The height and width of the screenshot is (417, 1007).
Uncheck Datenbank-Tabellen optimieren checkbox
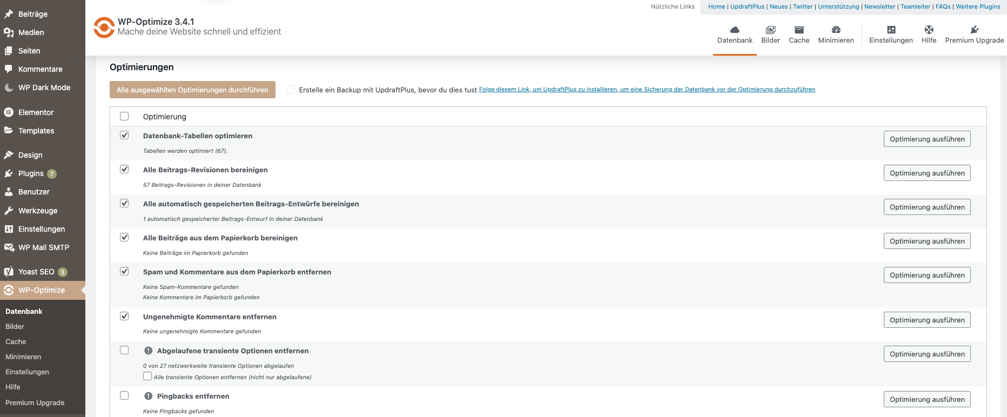124,135
